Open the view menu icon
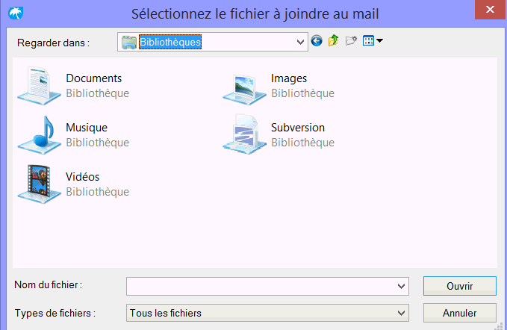 coord(368,41)
